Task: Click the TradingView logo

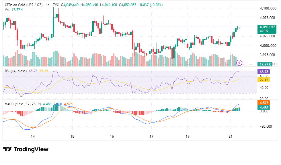Action: 26,149
